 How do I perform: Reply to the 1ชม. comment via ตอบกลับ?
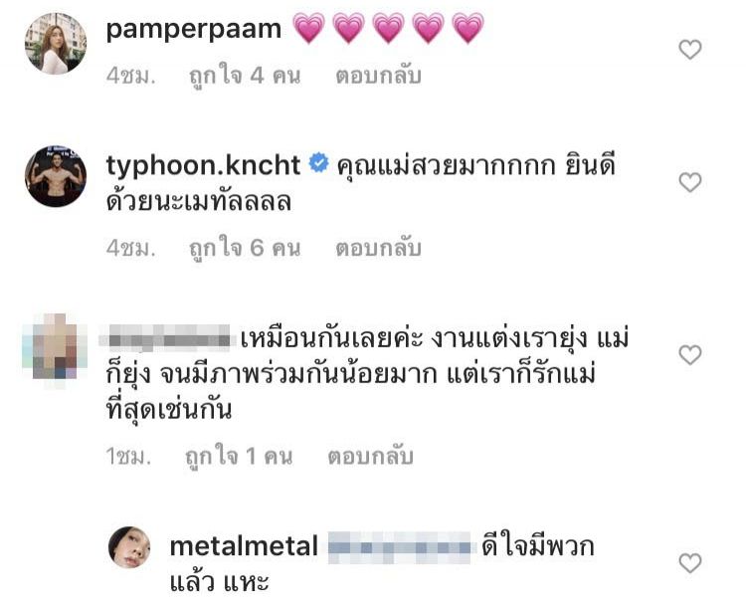point(370,456)
